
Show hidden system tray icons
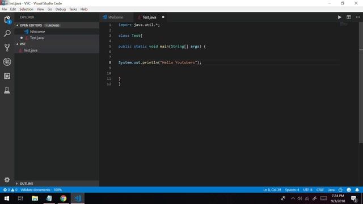pyautogui.click(x=293, y=198)
